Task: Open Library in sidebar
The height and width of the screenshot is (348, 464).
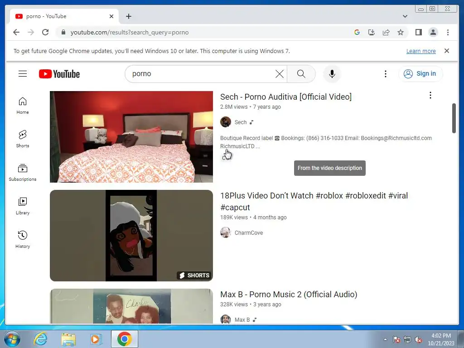Action: tap(23, 206)
